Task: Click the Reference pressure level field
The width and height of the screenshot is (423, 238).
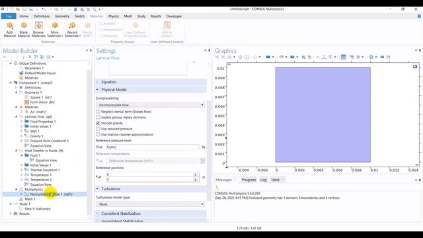Action: [153, 147]
